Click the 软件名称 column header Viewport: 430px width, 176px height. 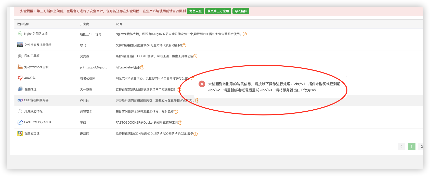pos(23,24)
